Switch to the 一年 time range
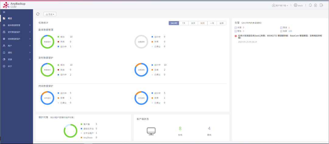Viewport: 329px width, 144px height. [x=212, y=23]
